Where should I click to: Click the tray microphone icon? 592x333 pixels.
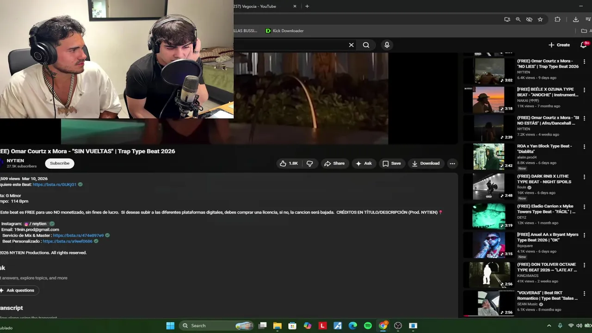[x=560, y=326]
